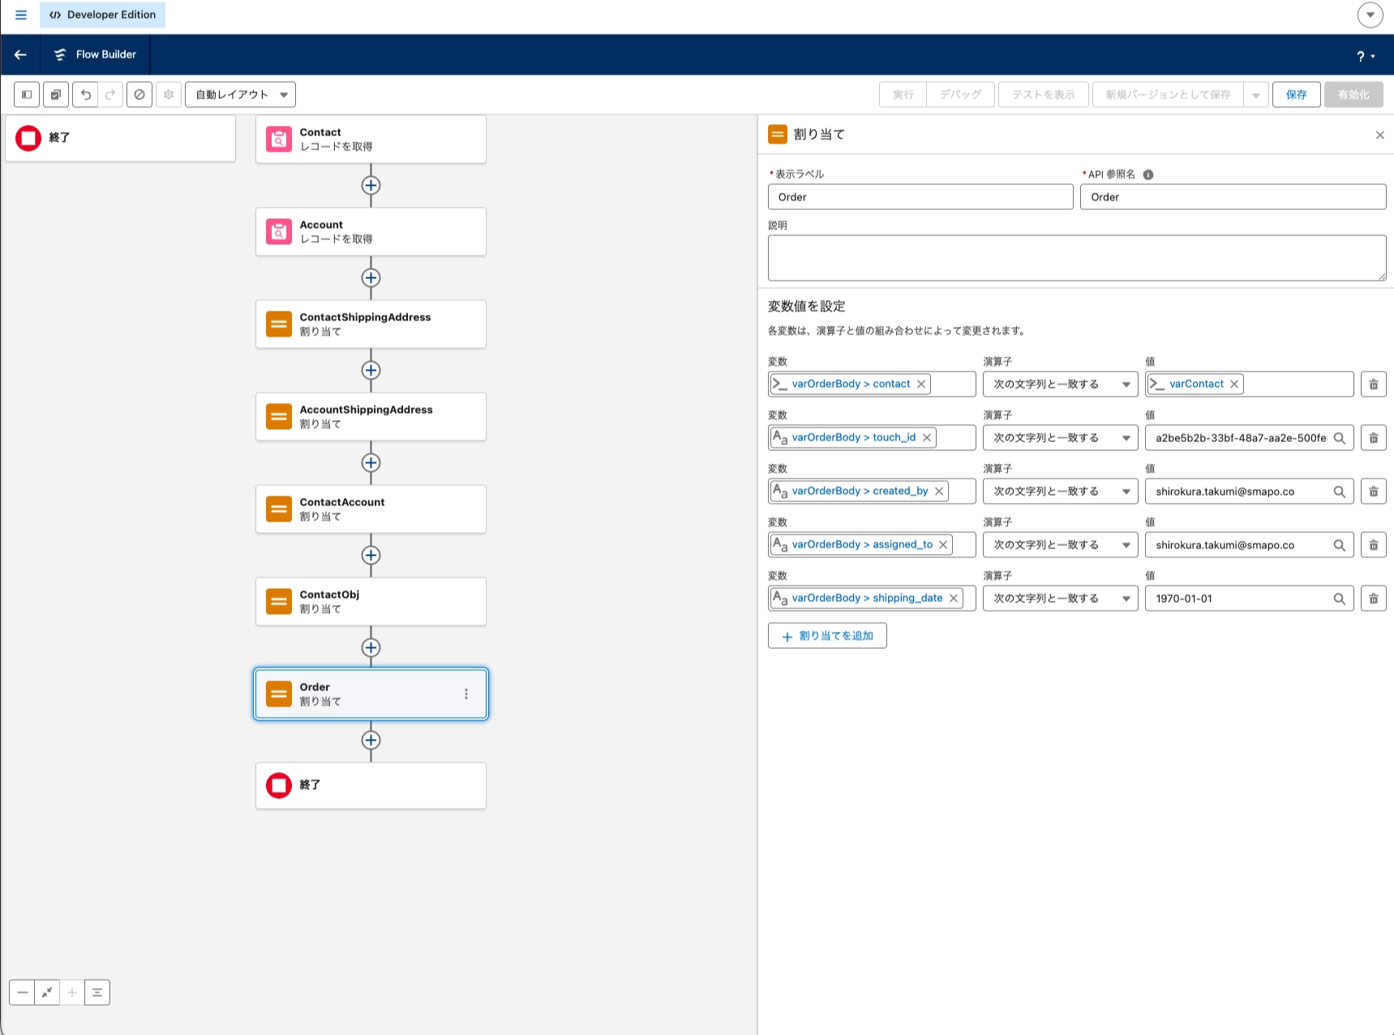Click the back arrow in header

pyautogui.click(x=21, y=54)
